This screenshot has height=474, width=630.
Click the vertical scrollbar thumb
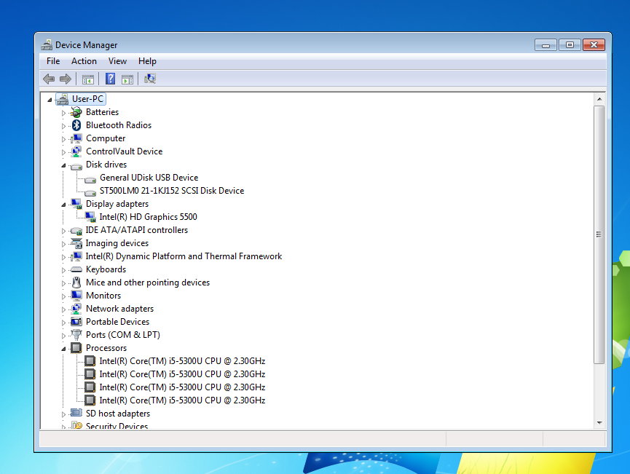click(x=599, y=234)
